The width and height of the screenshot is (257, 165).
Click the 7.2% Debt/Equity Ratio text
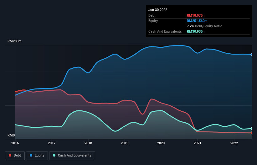pyautogui.click(x=204, y=26)
